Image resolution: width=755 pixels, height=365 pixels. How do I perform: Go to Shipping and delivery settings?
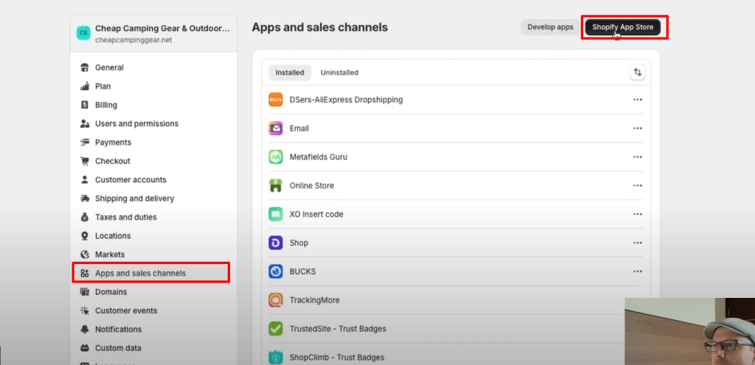pos(134,198)
